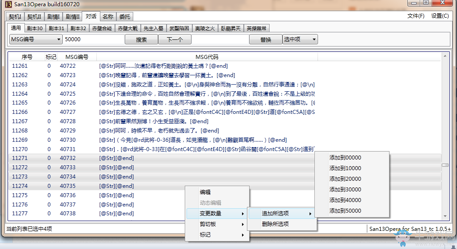The width and height of the screenshot is (457, 249).
Task: Open the 英傑無常 sub-tab
Action: click(x=257, y=28)
